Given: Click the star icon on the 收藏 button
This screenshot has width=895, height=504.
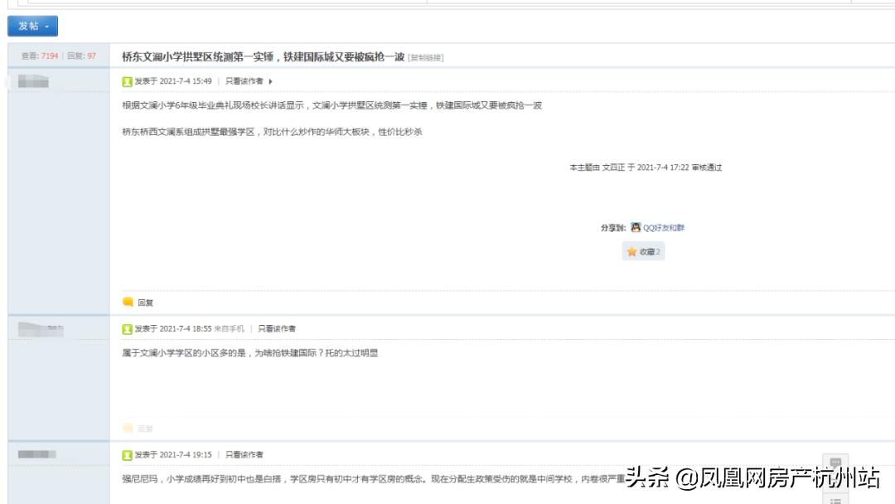Looking at the screenshot, I should tap(631, 251).
